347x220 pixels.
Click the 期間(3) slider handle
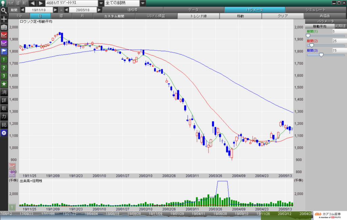tap(321, 55)
